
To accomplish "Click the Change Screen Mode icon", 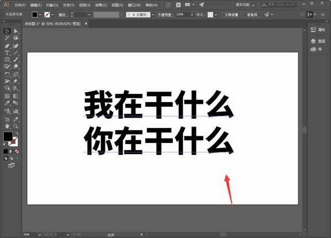I will (x=12, y=165).
